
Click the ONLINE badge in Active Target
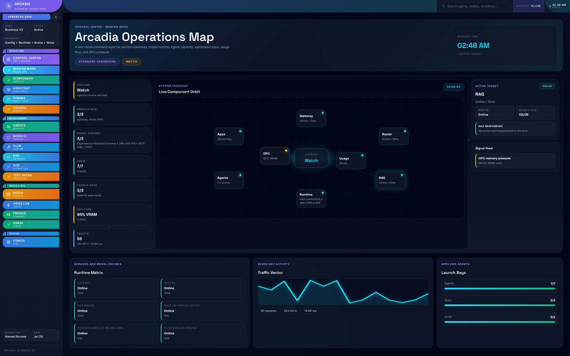coord(547,86)
